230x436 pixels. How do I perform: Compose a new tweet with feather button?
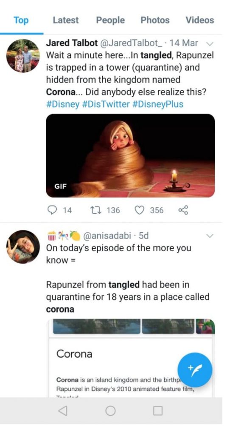click(195, 370)
